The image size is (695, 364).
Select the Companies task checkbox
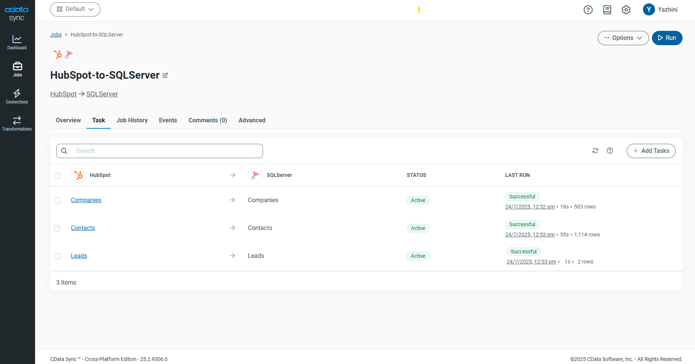[x=57, y=201]
